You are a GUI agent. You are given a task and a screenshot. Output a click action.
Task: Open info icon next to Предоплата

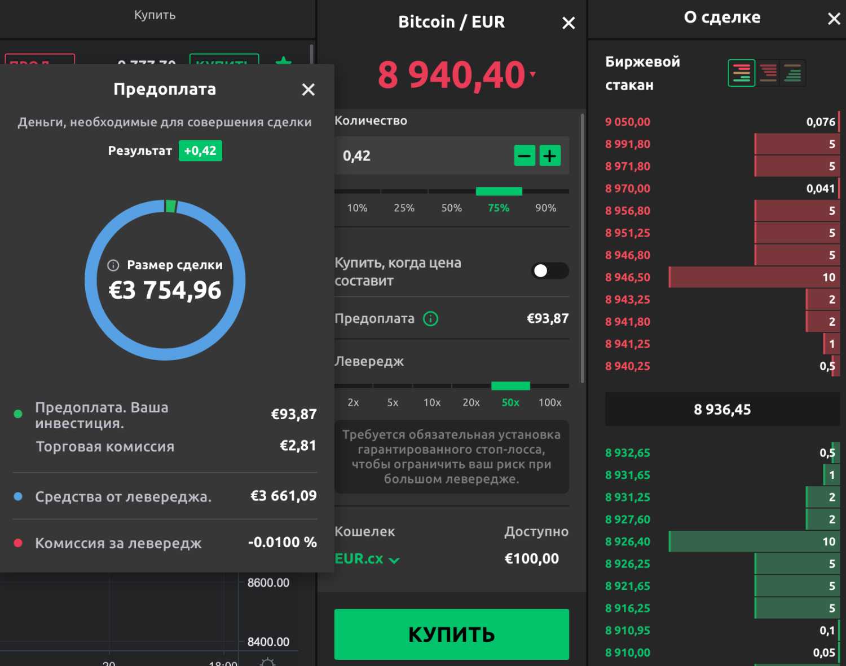pyautogui.click(x=431, y=319)
